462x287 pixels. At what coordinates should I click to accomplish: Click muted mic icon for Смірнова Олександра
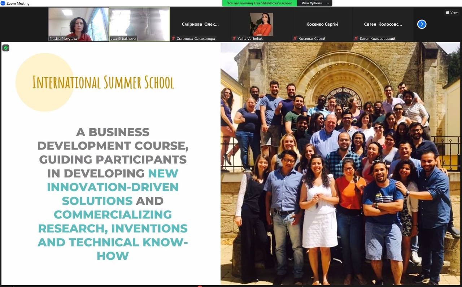pyautogui.click(x=174, y=38)
